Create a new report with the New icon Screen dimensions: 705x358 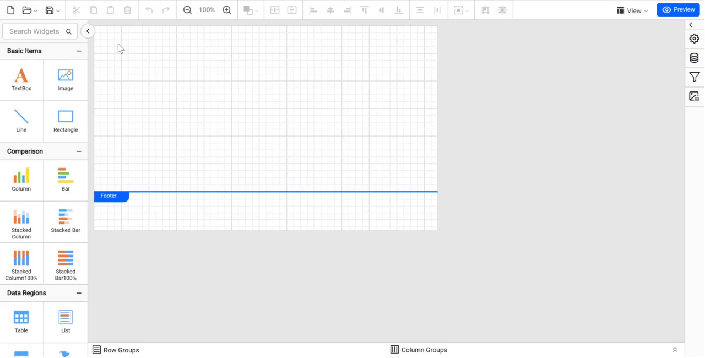click(11, 10)
